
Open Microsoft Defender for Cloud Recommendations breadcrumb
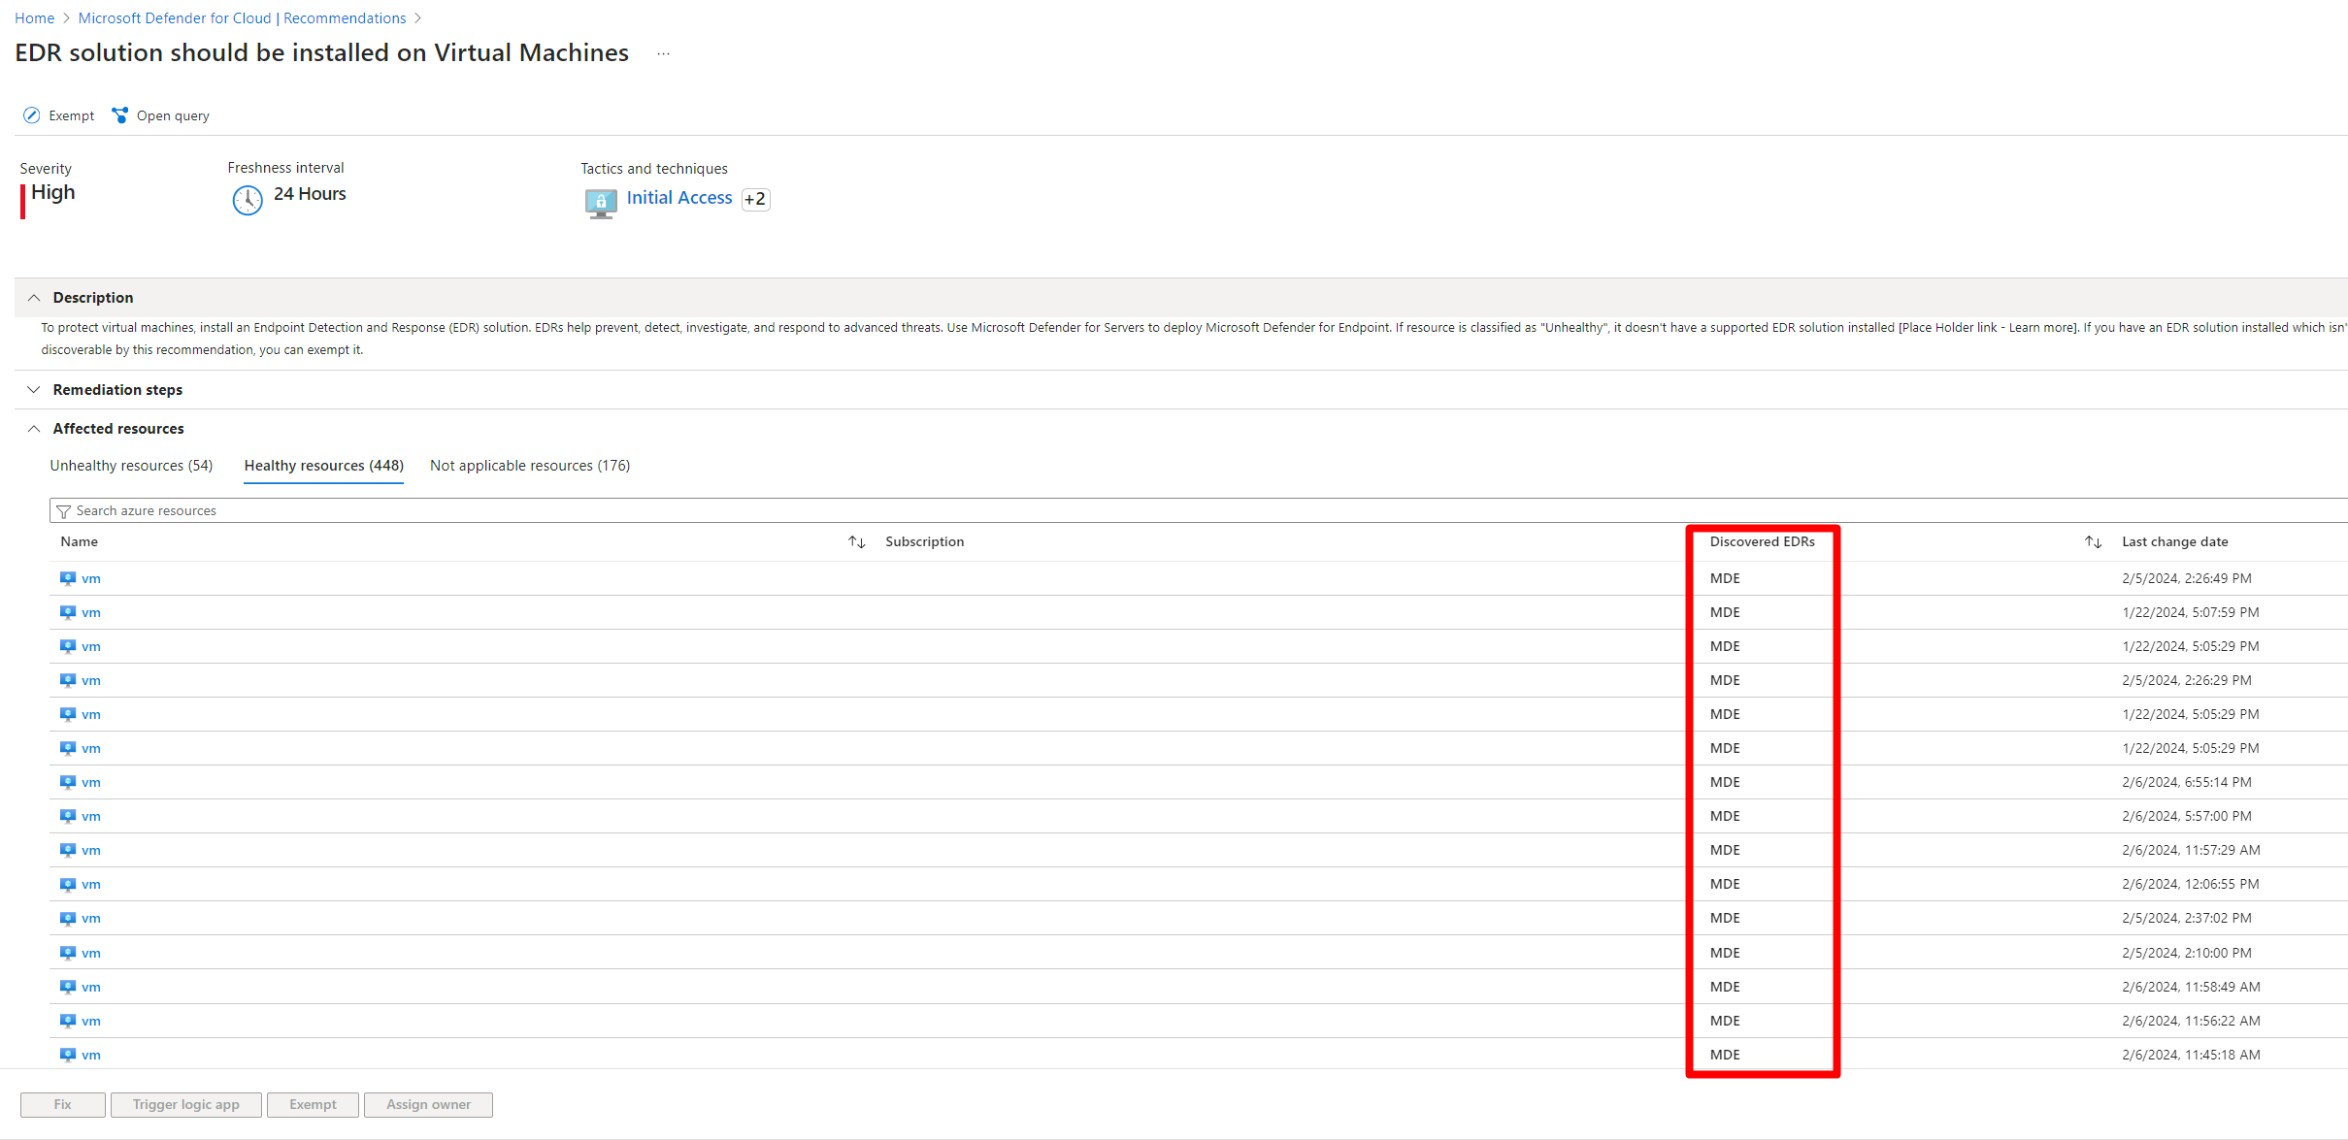[242, 18]
